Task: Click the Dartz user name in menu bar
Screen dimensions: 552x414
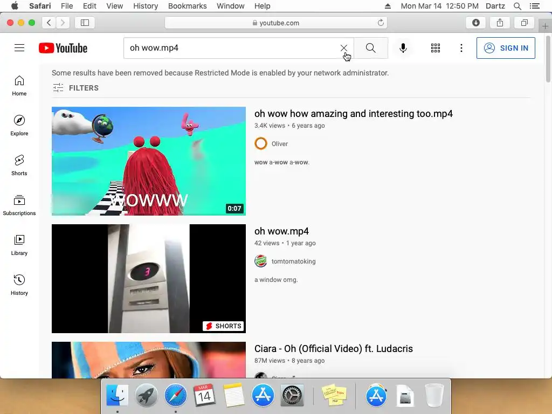Action: point(495,6)
